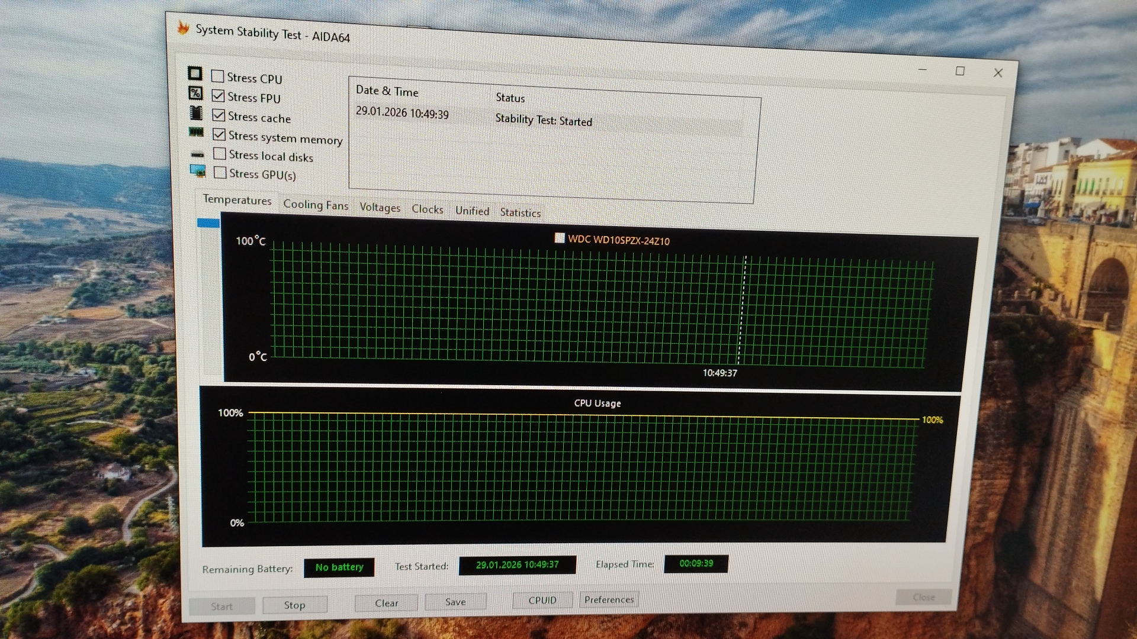Click the system memory RAM icon
This screenshot has width=1137, height=639.
coord(197,132)
